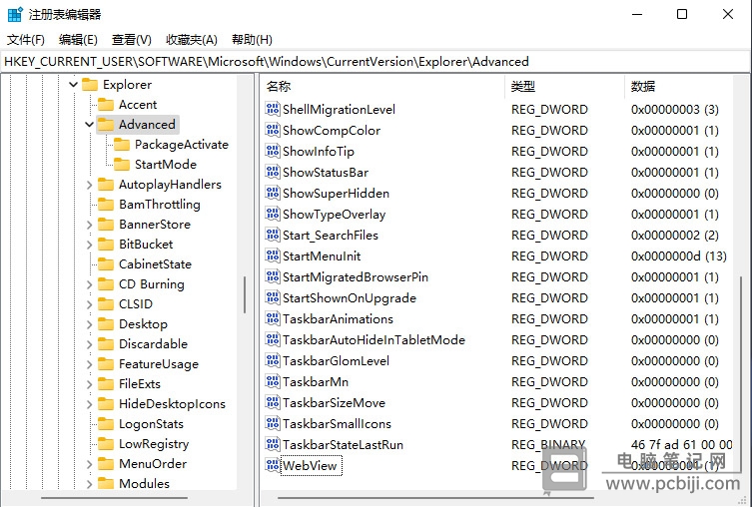
Task: Select the Modules key
Action: [144, 483]
